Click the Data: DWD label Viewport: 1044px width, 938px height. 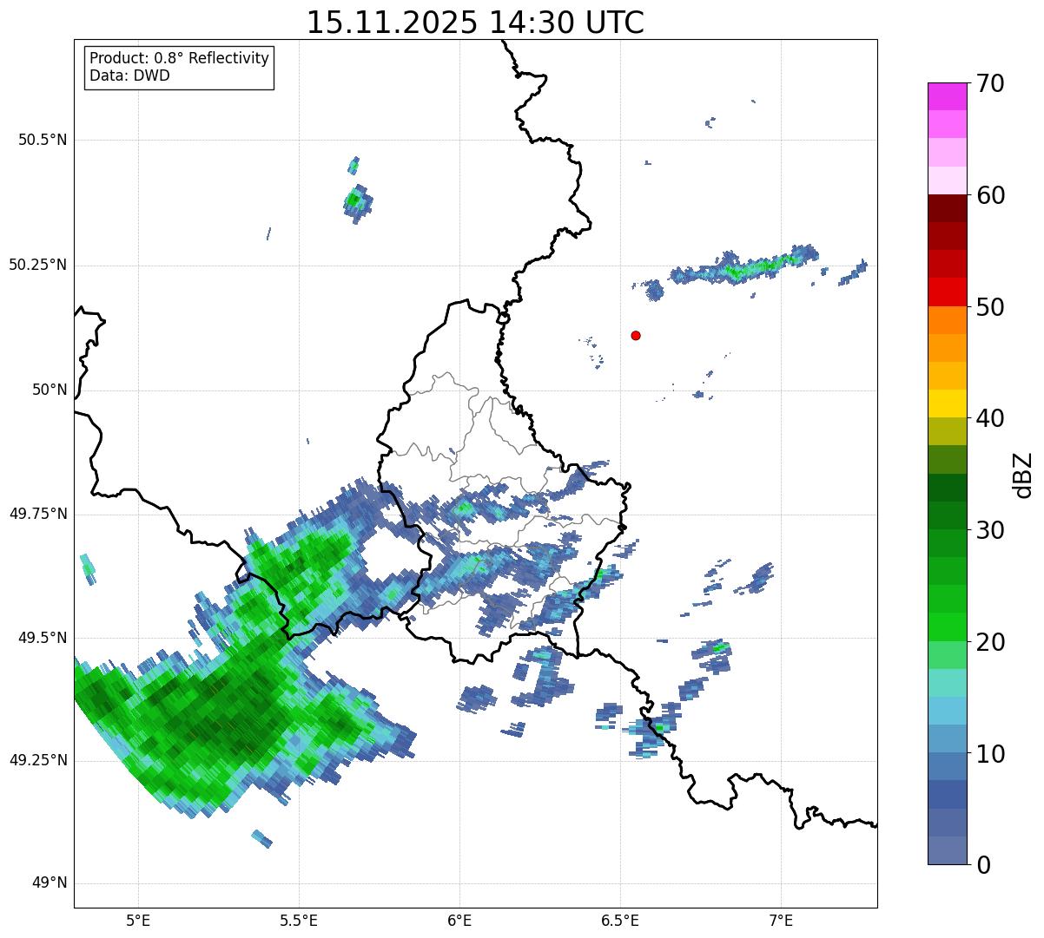coord(129,75)
